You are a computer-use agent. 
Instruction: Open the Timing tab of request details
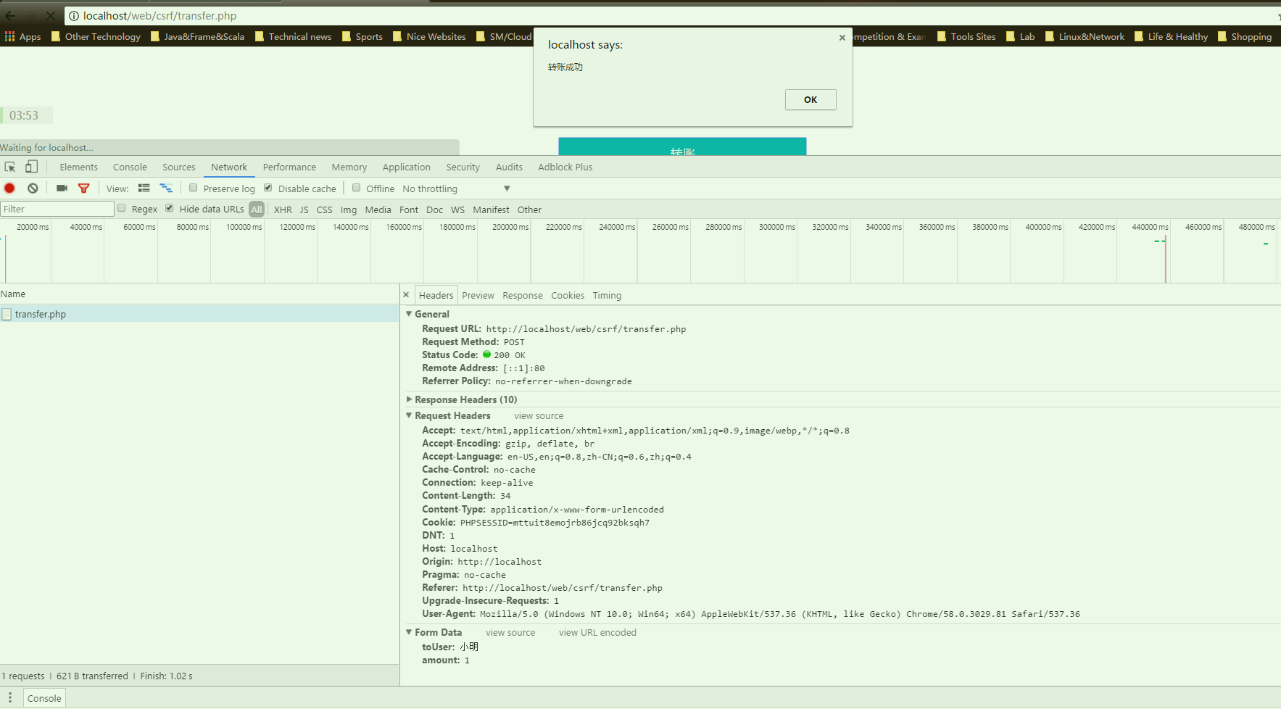[x=607, y=295]
